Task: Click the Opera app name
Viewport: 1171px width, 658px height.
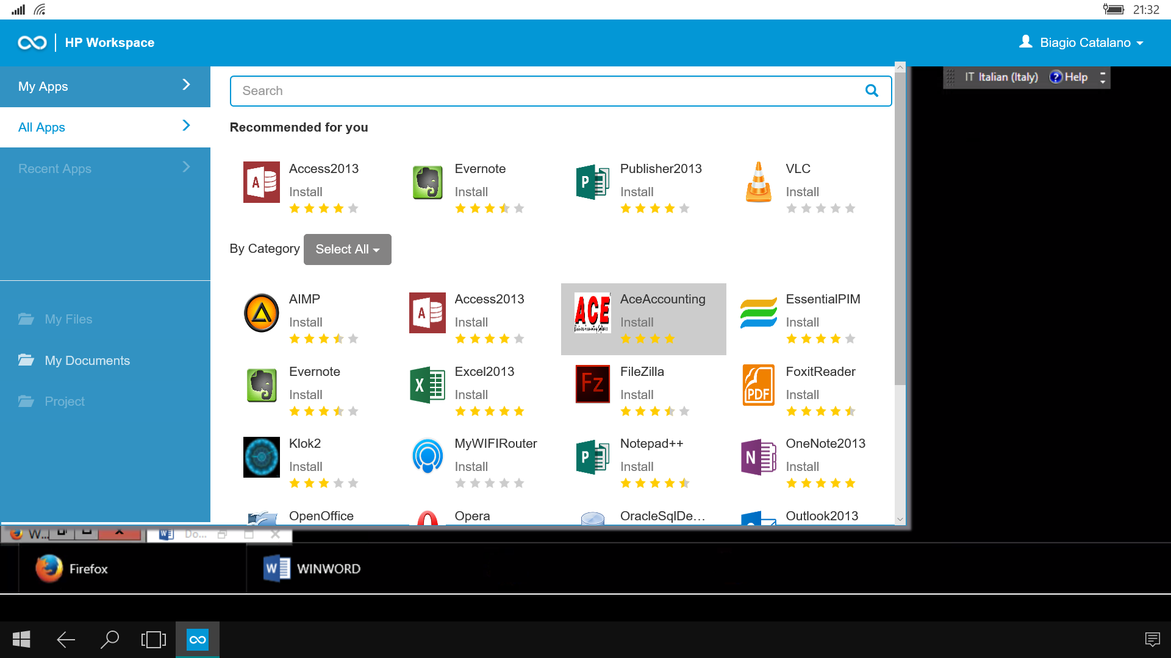Action: pyautogui.click(x=472, y=516)
